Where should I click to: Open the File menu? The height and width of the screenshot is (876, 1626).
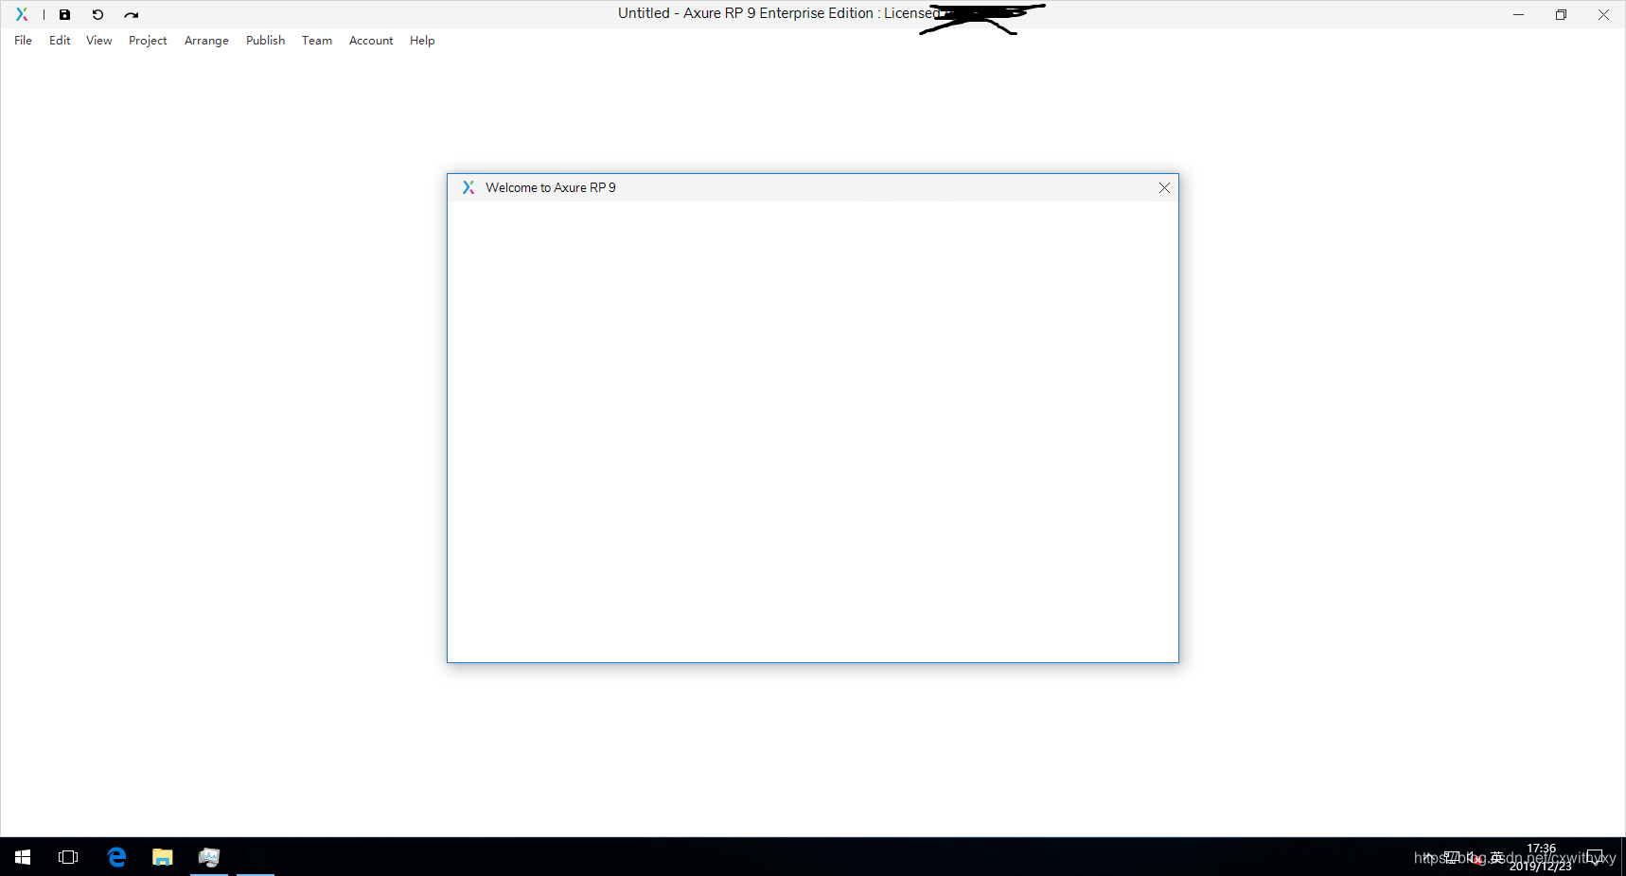23,41
